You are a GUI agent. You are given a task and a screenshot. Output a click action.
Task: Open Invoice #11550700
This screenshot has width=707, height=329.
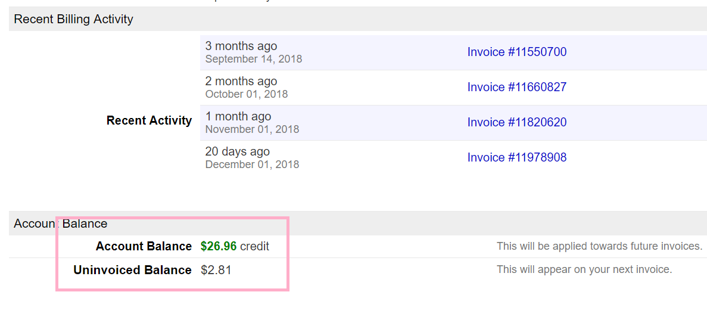(x=516, y=52)
